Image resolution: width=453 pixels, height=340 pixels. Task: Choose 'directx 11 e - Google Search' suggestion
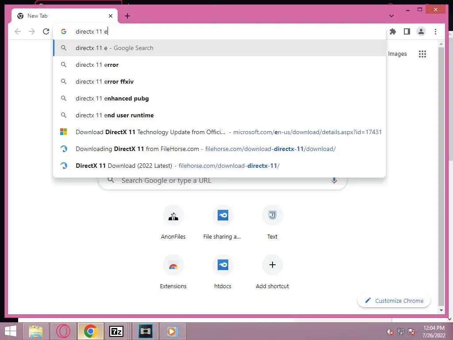click(219, 48)
